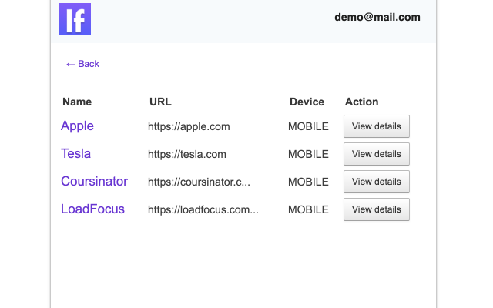Click the https://apple.com URL text
This screenshot has width=493, height=308.
point(189,126)
